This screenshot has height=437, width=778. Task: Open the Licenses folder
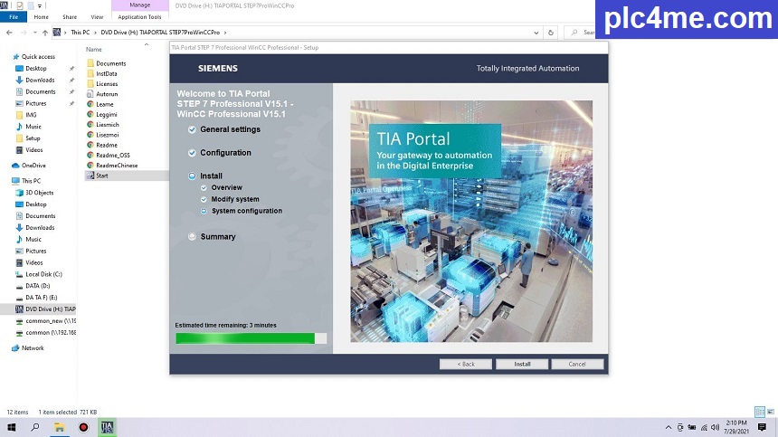pyautogui.click(x=106, y=84)
